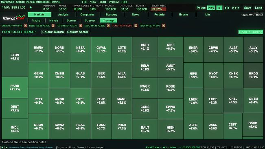The image size is (265, 149).
Task: Select the BRPT +5.1% tile
Action: [x=145, y=47]
